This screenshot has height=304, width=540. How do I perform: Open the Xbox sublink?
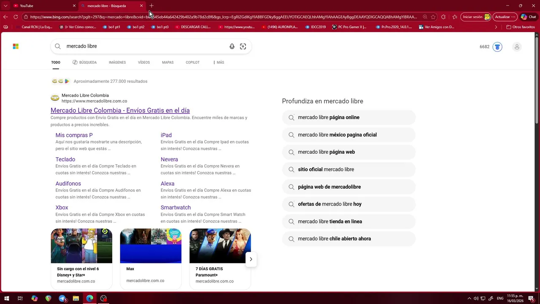pos(62,208)
